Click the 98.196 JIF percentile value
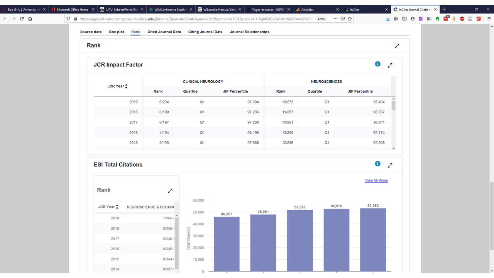Image resolution: width=494 pixels, height=278 pixels. [253, 132]
